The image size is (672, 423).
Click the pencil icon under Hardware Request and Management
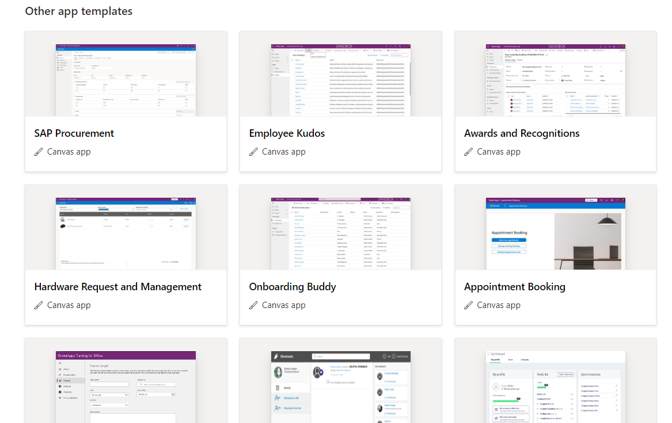pyautogui.click(x=39, y=305)
